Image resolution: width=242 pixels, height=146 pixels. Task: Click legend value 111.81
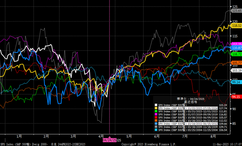pos(223,111)
